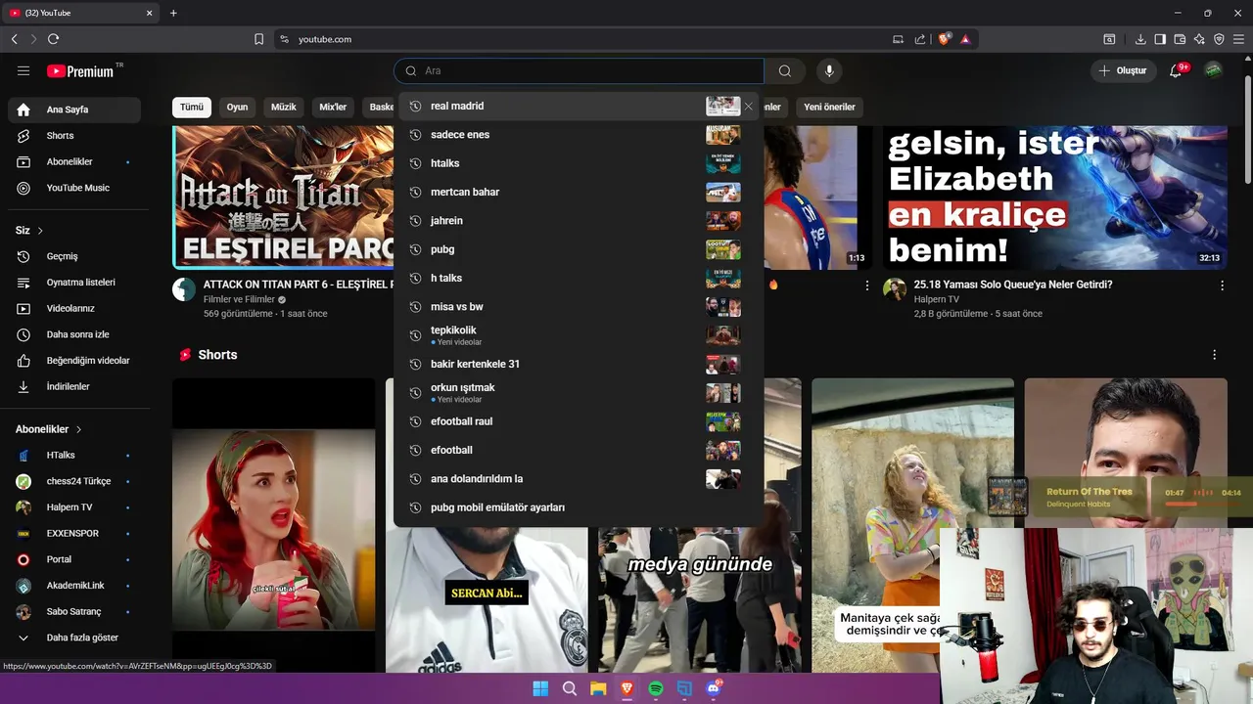Click the magnifier search button beside search box
This screenshot has height=704, width=1253.
click(x=785, y=70)
